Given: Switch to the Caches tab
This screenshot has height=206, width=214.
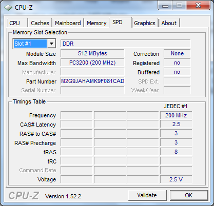Looking at the screenshot, I should pyautogui.click(x=40, y=23).
